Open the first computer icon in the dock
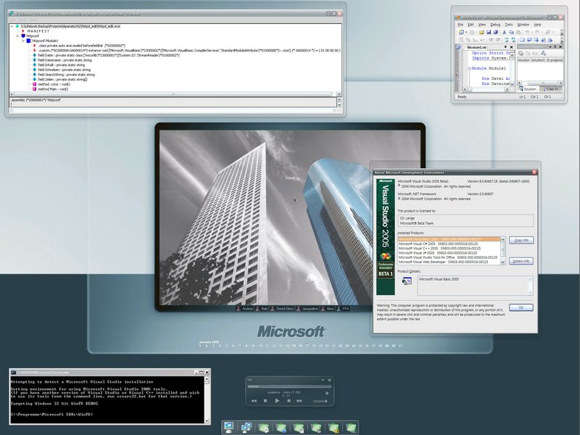This screenshot has height=435, width=580. (229, 426)
